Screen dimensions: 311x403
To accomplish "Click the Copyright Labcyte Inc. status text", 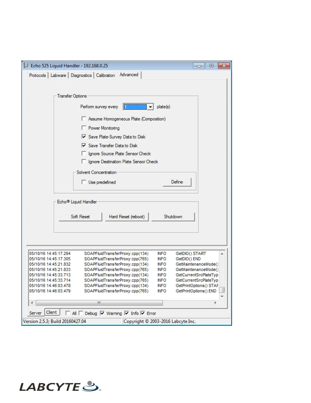I will tap(160, 321).
